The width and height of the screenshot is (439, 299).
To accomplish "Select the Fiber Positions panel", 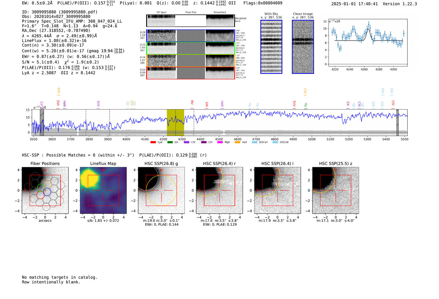I will [x=45, y=190].
